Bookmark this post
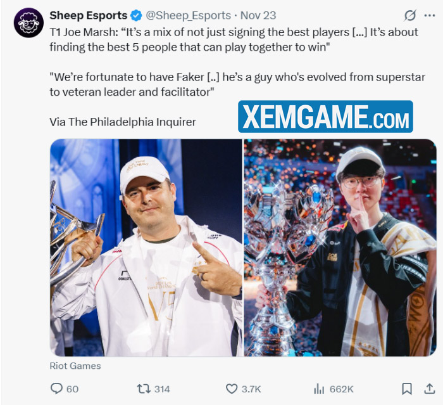 (x=407, y=389)
